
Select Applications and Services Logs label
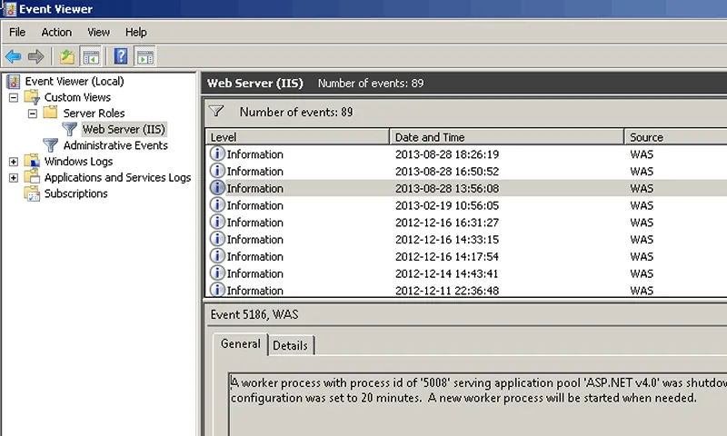117,177
